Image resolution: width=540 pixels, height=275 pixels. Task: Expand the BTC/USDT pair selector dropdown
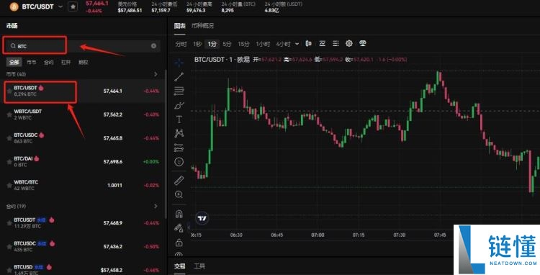(60, 6)
